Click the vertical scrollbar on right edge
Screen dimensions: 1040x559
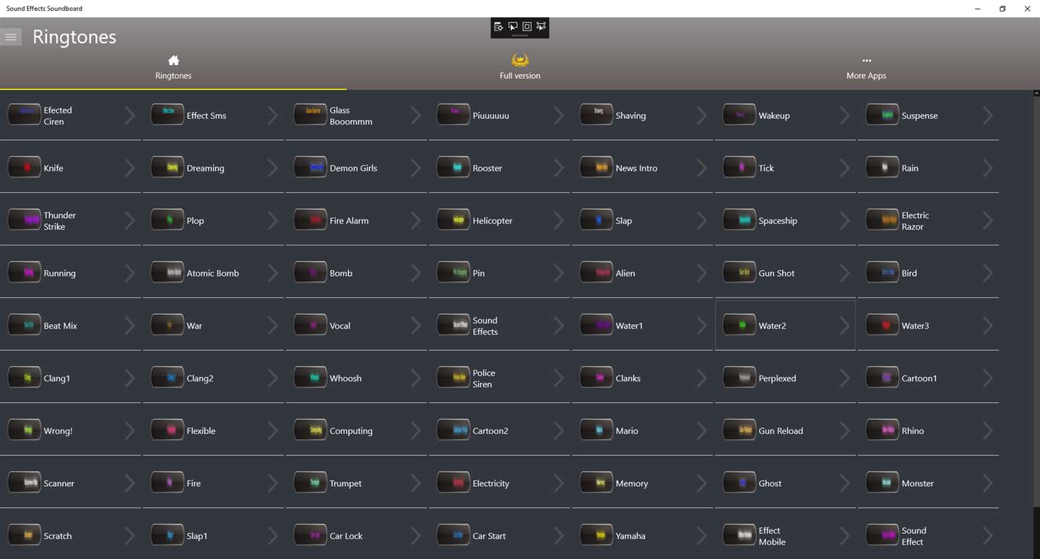pos(1036,325)
